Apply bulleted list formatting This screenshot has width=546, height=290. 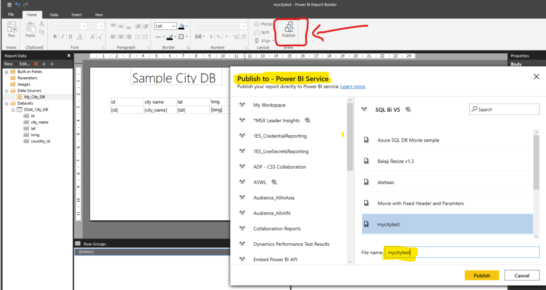click(138, 37)
